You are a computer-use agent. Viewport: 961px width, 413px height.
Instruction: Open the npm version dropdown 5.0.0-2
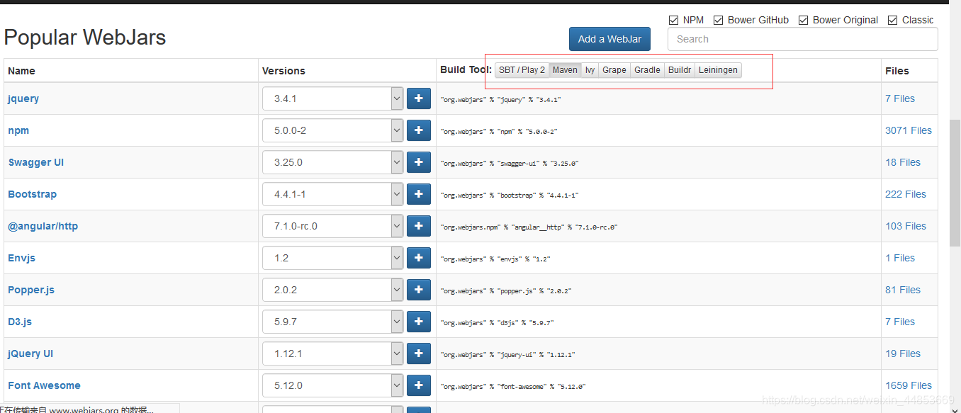click(332, 130)
